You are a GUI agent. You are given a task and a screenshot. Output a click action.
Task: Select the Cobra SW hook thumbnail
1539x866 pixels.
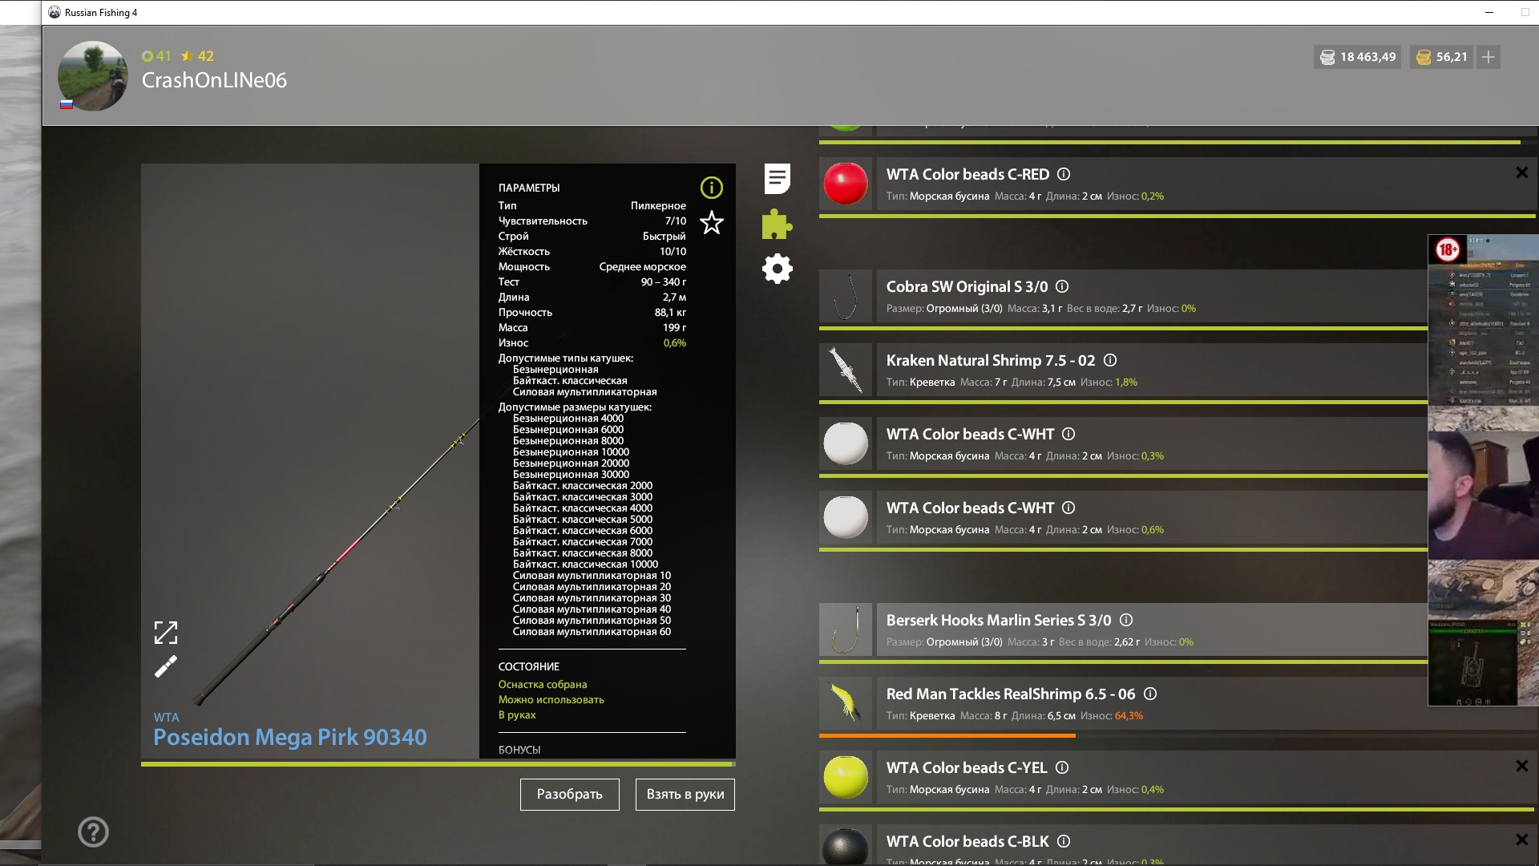[846, 296]
